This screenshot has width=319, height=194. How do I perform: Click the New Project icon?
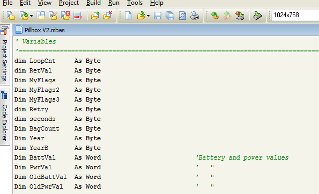11,16
